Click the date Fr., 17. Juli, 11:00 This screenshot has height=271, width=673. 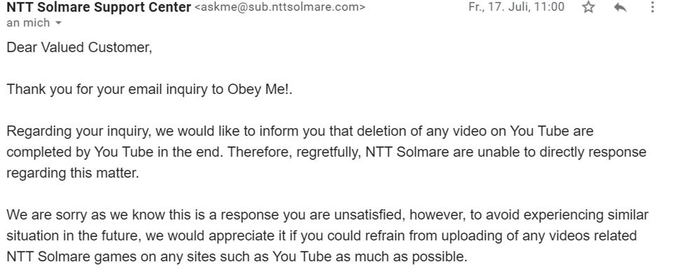[517, 7]
